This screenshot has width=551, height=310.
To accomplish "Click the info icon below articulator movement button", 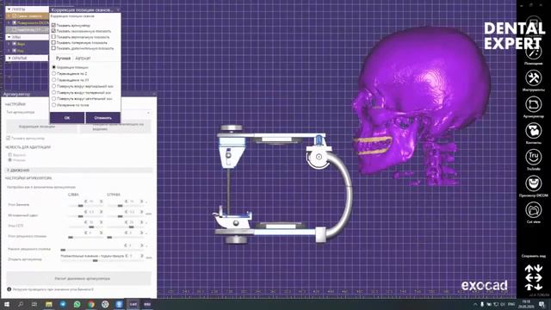I will [9, 289].
